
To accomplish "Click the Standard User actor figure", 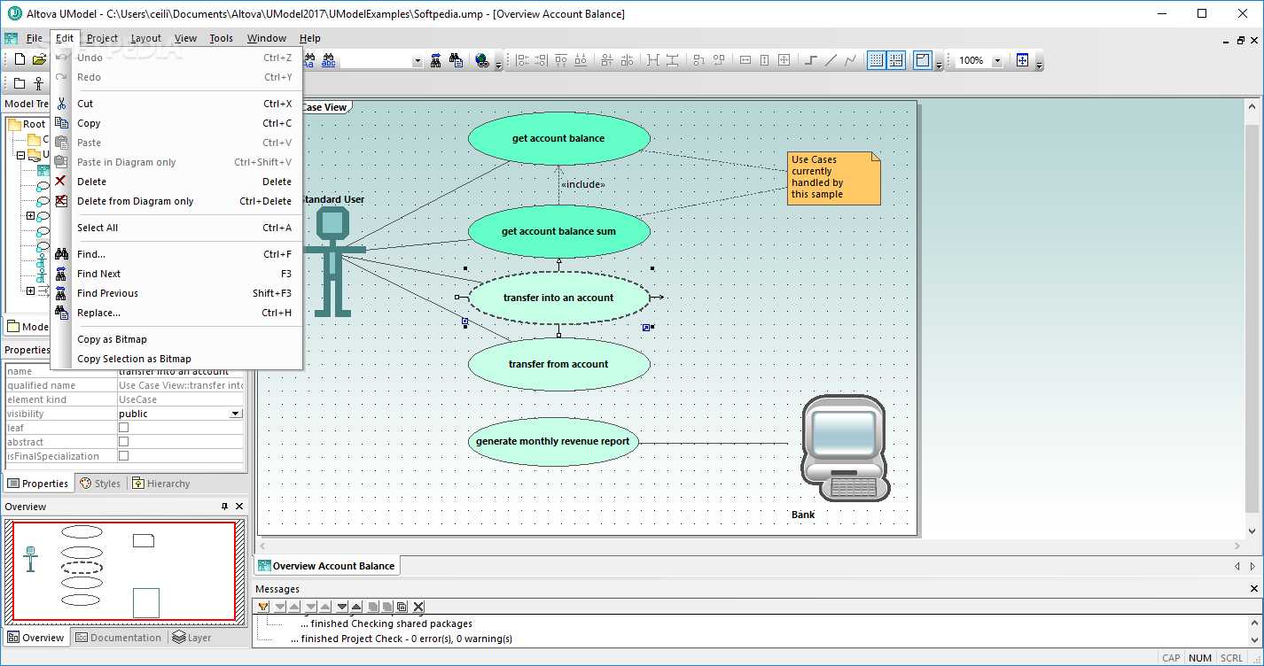I will click(334, 261).
